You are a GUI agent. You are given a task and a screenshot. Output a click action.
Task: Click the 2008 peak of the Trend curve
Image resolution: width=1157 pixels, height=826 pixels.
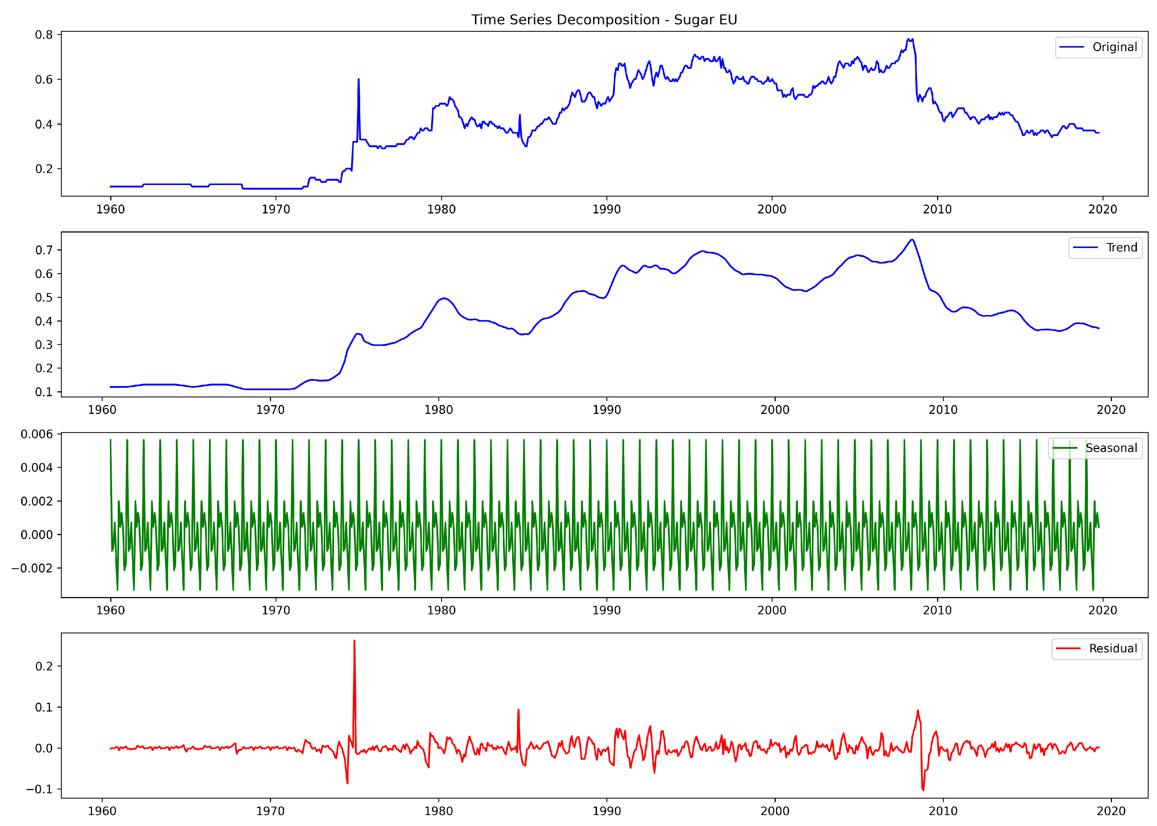point(912,240)
